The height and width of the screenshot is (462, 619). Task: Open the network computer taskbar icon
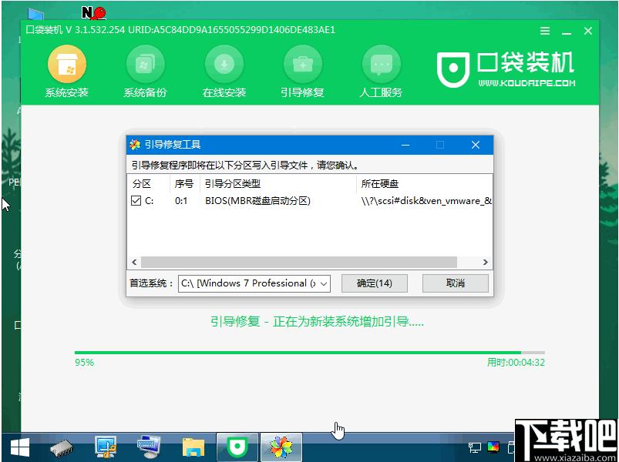pyautogui.click(x=106, y=447)
